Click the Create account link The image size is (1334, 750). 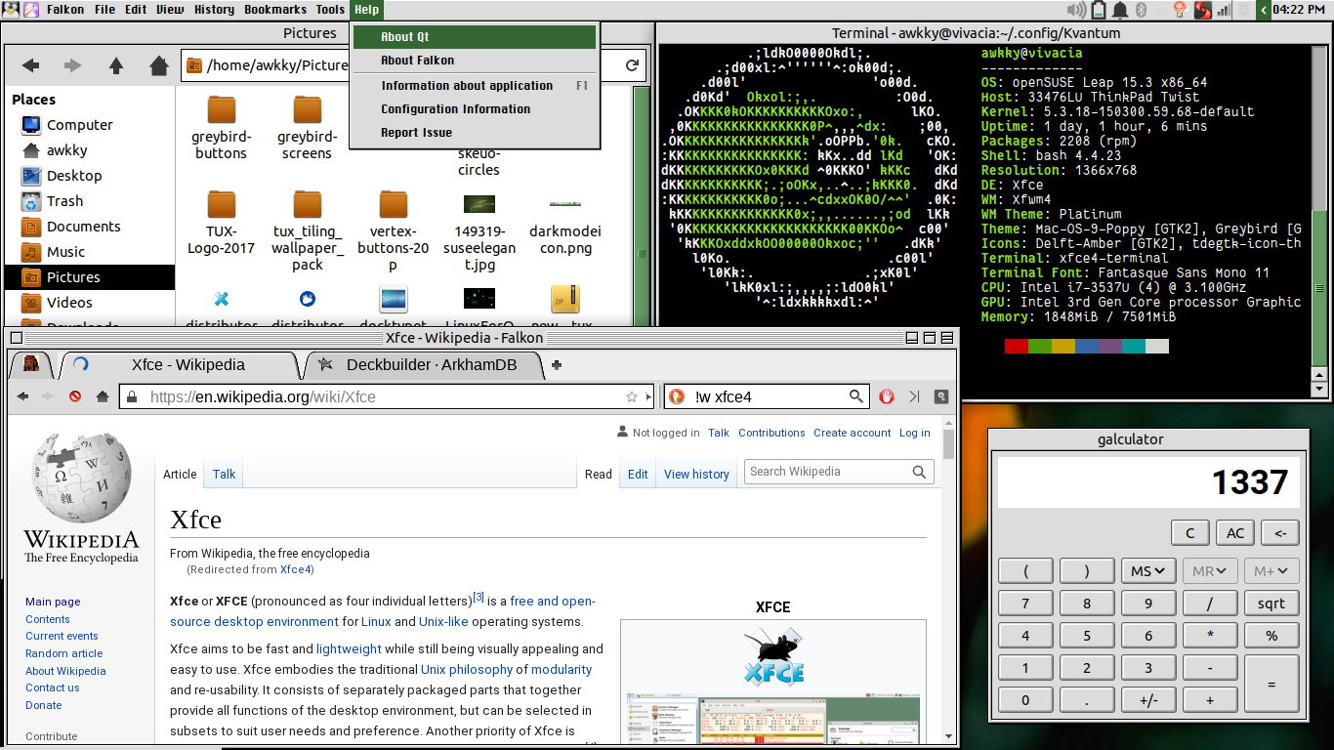pos(853,433)
